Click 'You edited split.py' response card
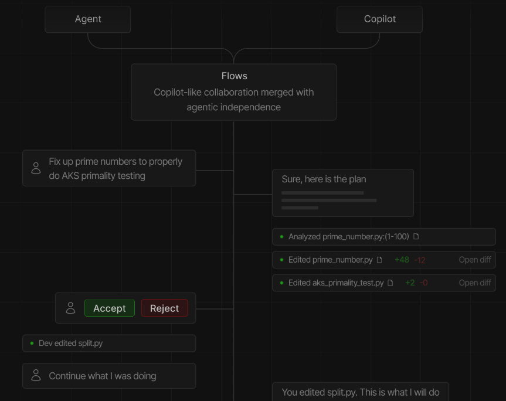This screenshot has width=506, height=401. click(361, 392)
